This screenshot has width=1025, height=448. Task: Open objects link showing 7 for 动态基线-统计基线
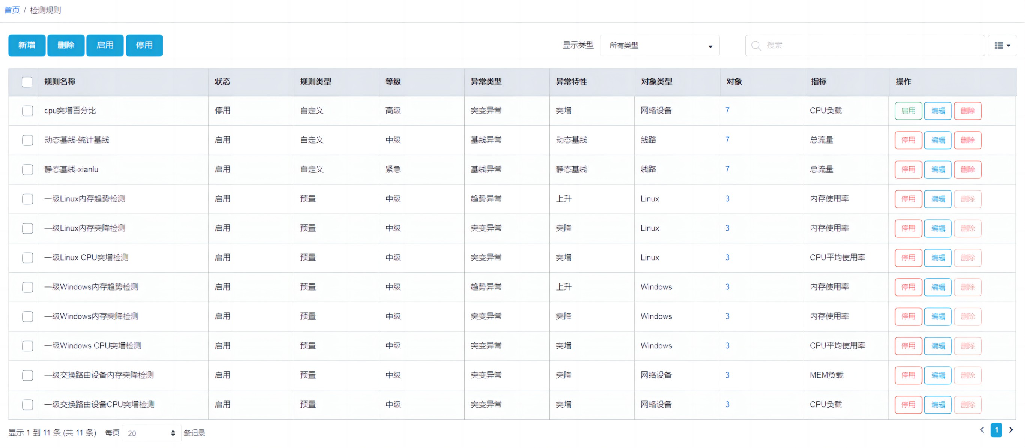click(727, 140)
